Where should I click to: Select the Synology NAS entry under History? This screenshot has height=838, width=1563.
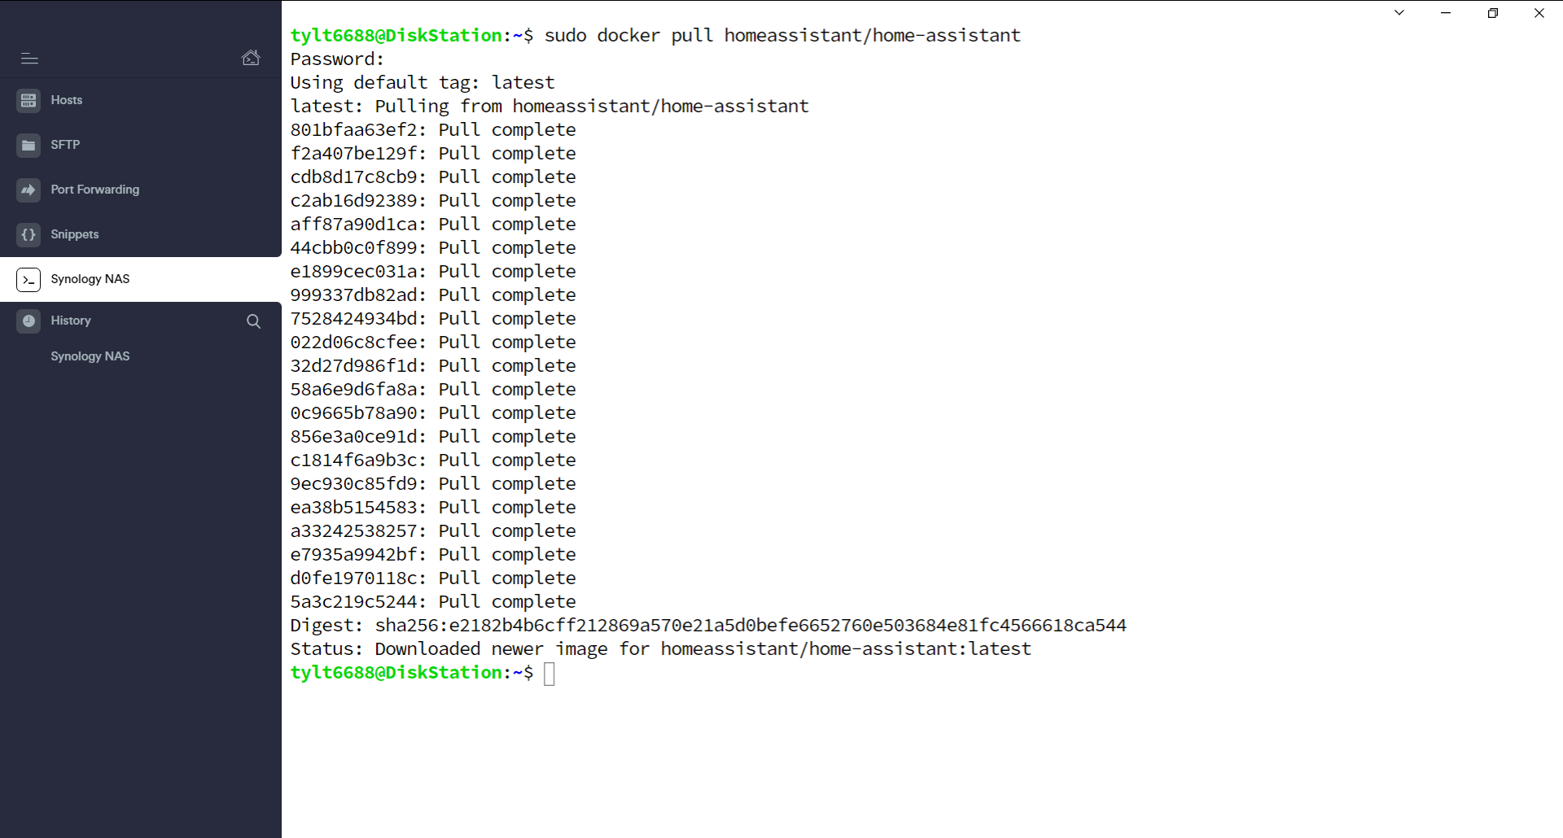90,356
